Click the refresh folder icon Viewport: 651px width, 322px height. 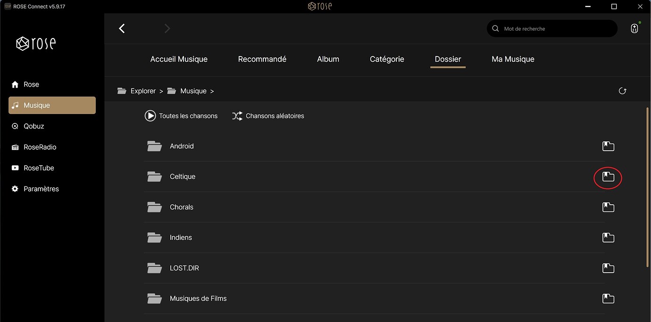(622, 91)
